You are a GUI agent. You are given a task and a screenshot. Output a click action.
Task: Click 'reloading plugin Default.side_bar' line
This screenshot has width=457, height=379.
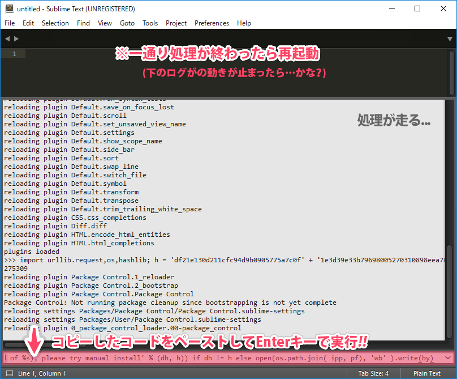pyautogui.click(x=70, y=150)
